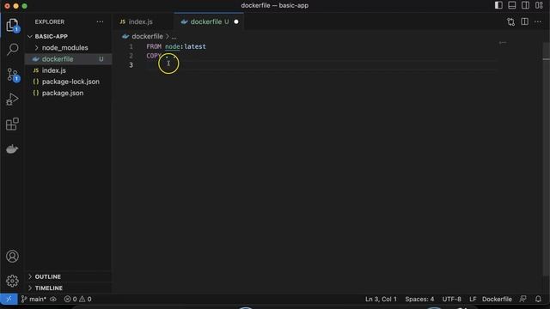The width and height of the screenshot is (550, 309).
Task: Open the Explorer view in activity bar
Action: pos(12,25)
